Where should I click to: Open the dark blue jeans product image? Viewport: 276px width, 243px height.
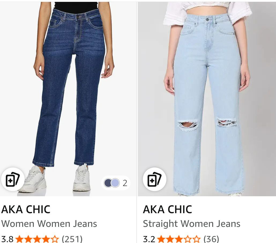[x=68, y=99]
